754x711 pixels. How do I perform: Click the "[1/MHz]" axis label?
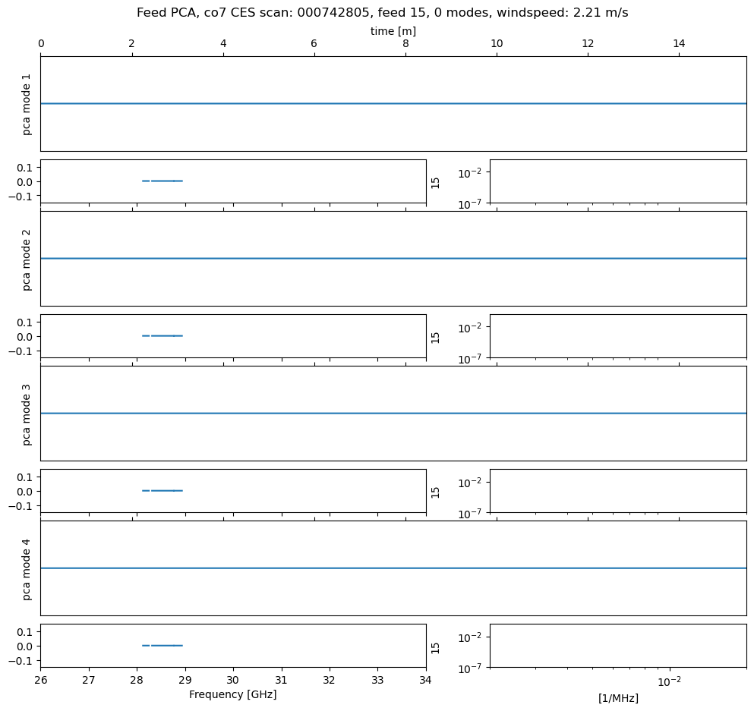(618, 698)
